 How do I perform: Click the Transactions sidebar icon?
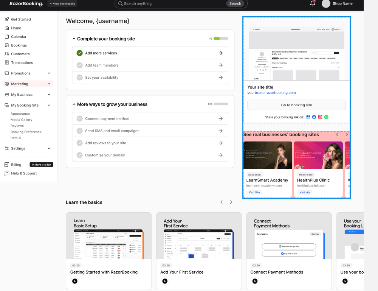pyautogui.click(x=7, y=62)
